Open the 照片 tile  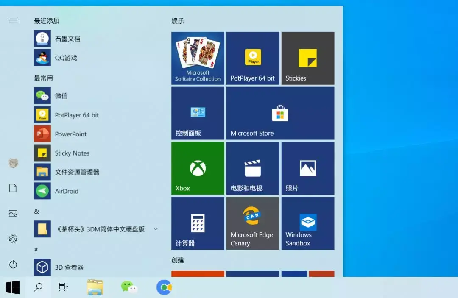(308, 168)
